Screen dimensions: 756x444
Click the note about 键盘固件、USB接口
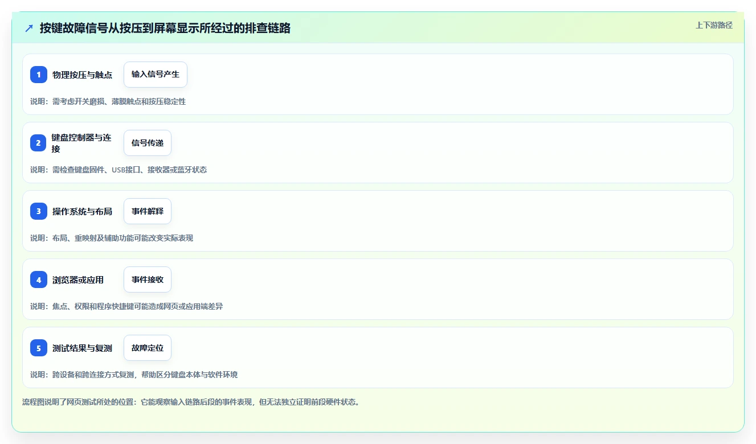pos(118,170)
